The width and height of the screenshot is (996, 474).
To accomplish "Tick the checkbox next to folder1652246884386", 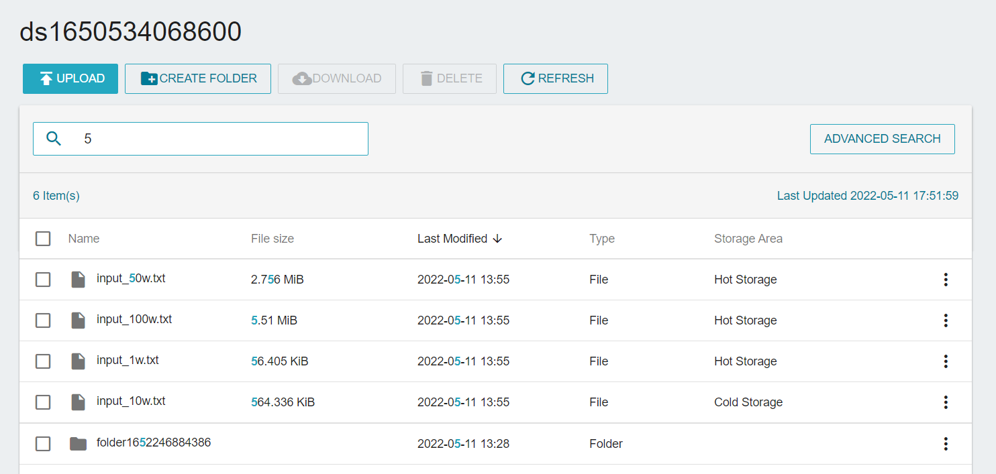I will point(43,444).
